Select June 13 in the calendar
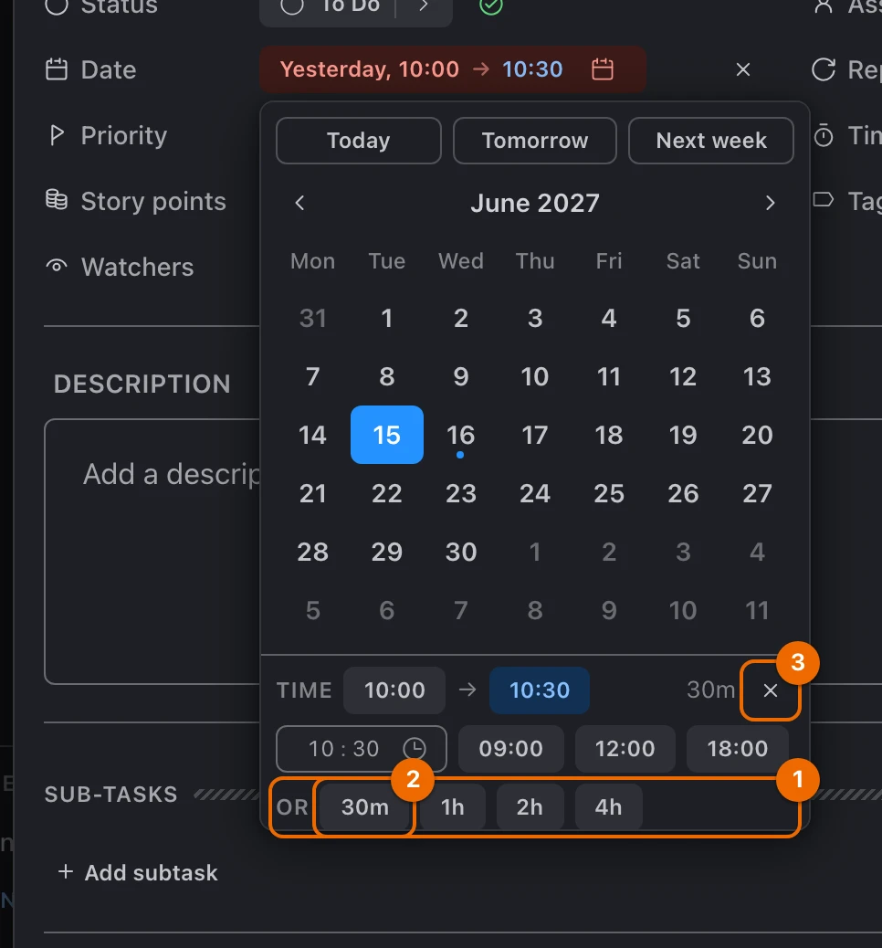Viewport: 882px width, 948px height. pos(757,376)
